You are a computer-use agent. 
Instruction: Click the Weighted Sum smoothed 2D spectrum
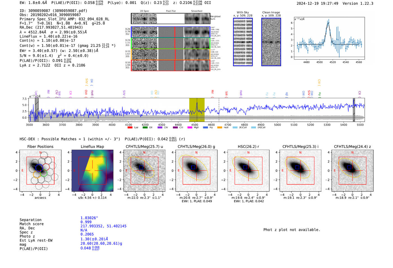click(197, 19)
